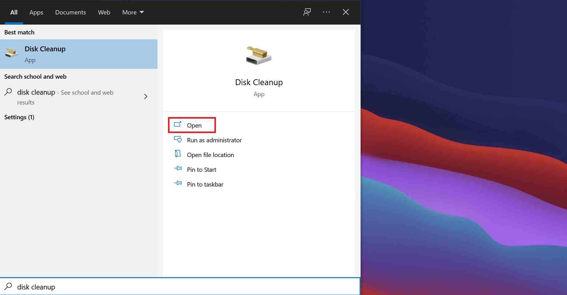Click the search box containing disk cleanup
Image resolution: width=567 pixels, height=295 pixels.
[180, 286]
